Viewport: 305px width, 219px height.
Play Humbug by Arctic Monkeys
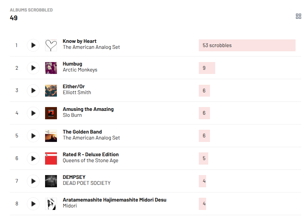[x=33, y=68]
